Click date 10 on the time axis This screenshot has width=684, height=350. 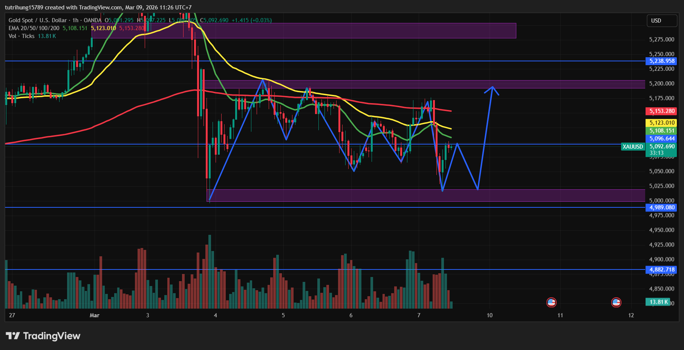490,315
